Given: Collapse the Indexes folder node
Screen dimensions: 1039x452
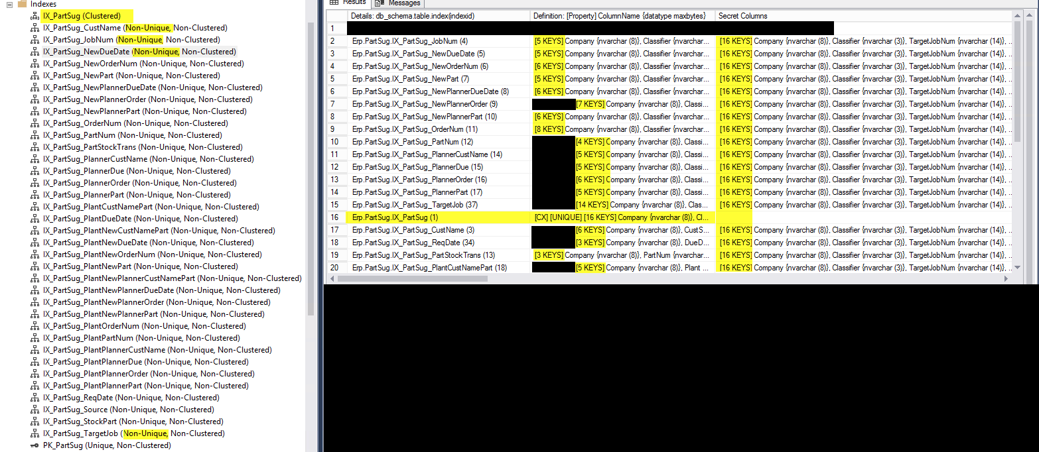Looking at the screenshot, I should coord(9,4).
